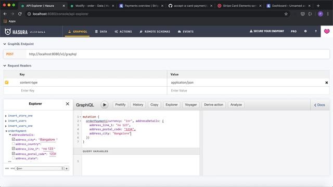
Task: Open the Voyager view
Action: tap(191, 105)
